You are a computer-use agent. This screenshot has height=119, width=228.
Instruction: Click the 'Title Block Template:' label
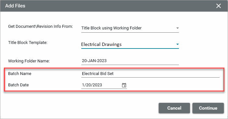28,42
